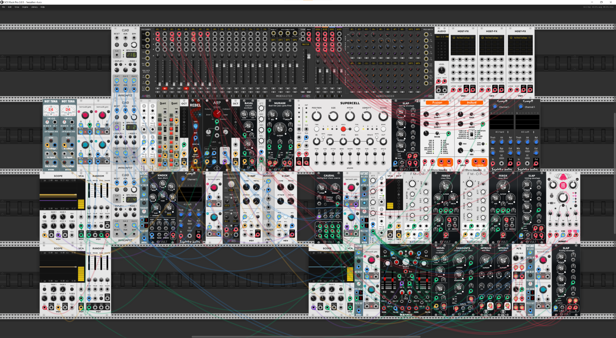The width and height of the screenshot is (616, 338).
Task: Click the C-HAT METAL knob
Action: tap(290, 187)
